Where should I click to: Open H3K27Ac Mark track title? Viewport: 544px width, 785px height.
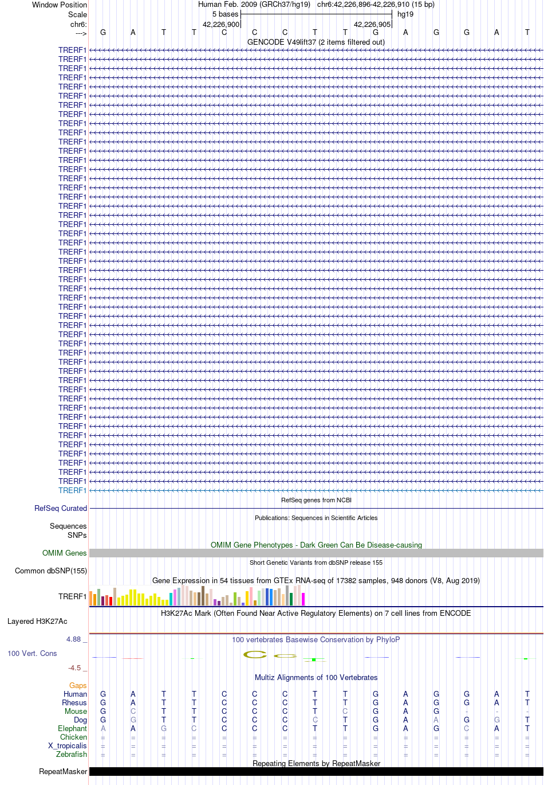[316, 613]
